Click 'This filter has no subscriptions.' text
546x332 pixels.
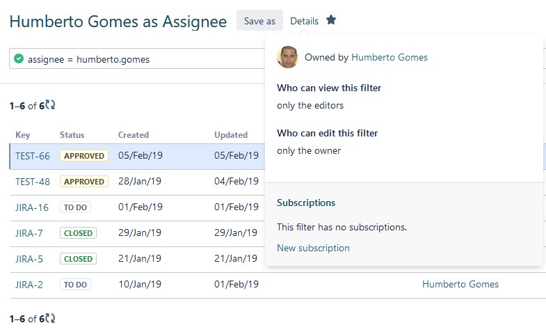[x=342, y=227]
